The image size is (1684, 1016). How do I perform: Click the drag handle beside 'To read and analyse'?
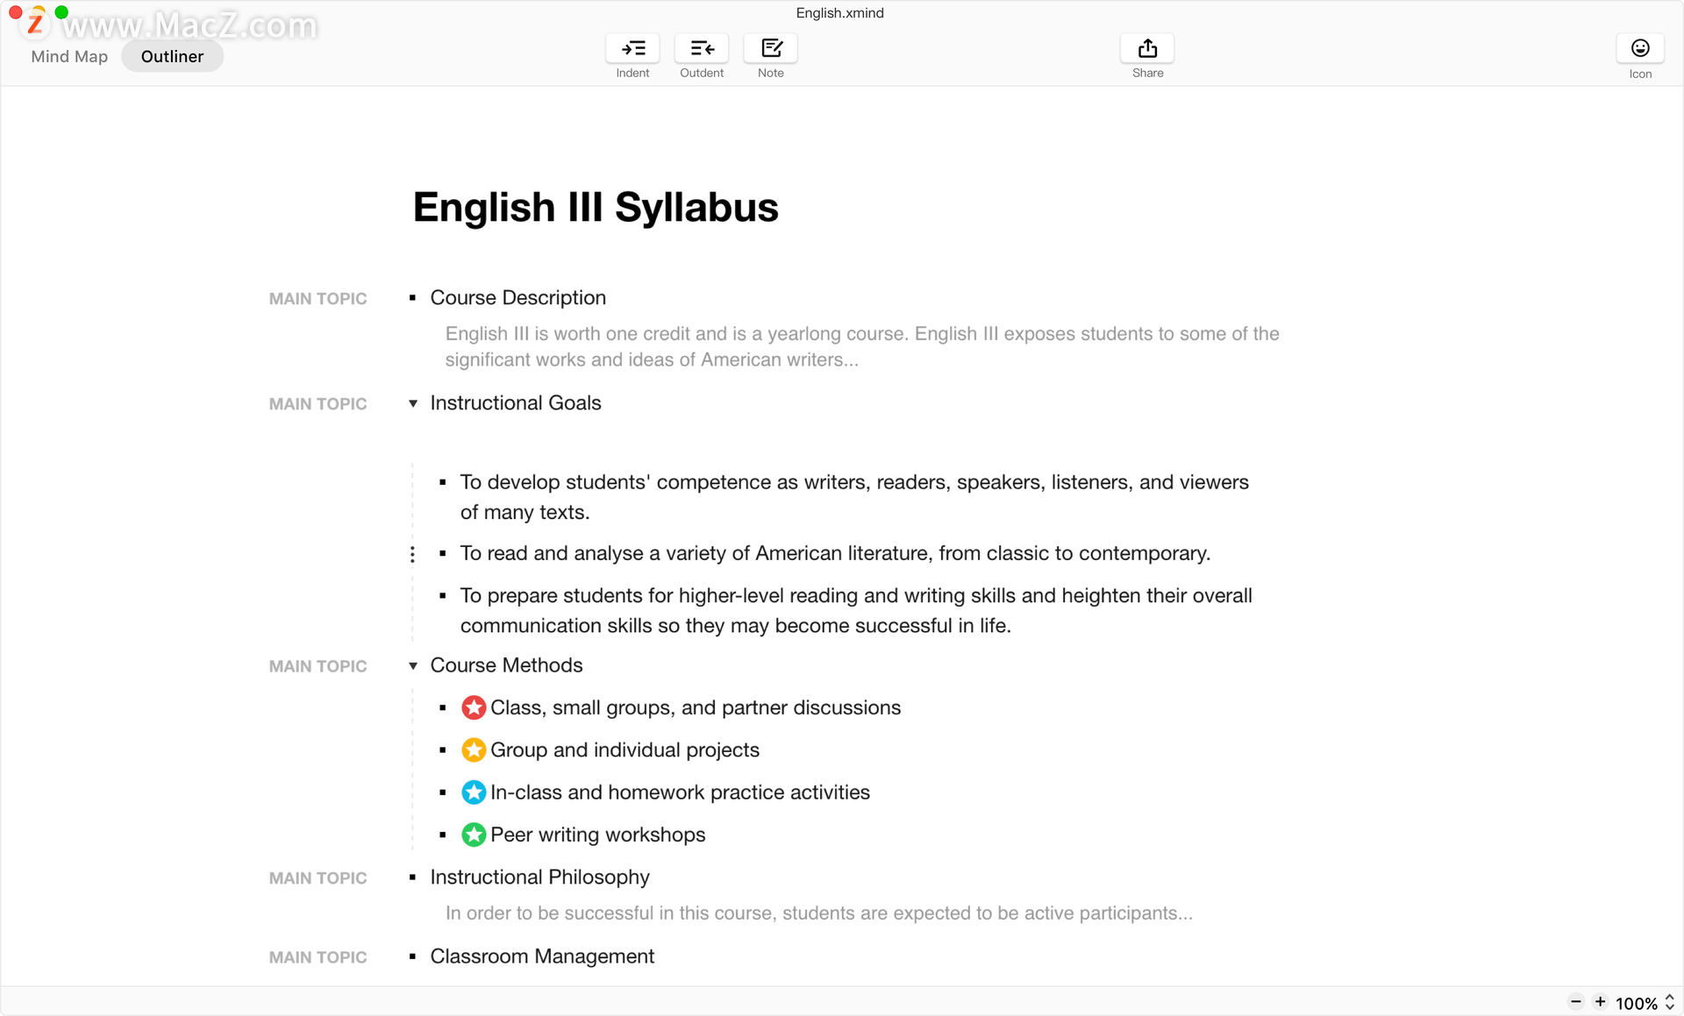412,554
